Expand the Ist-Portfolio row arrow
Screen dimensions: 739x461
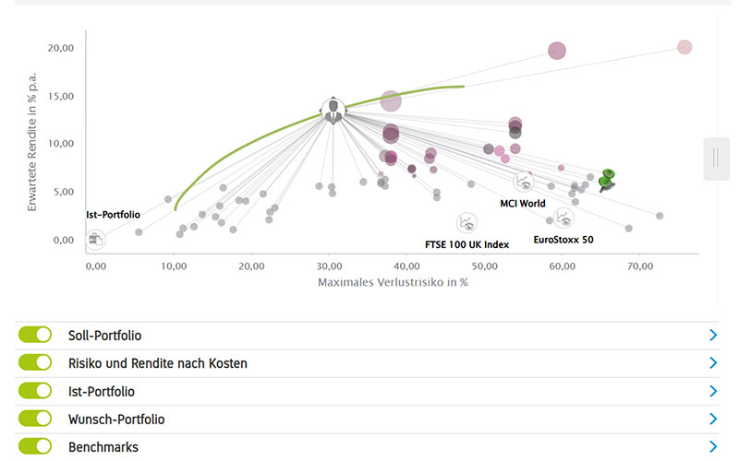(x=712, y=391)
